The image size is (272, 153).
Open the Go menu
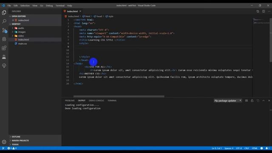(x=42, y=6)
